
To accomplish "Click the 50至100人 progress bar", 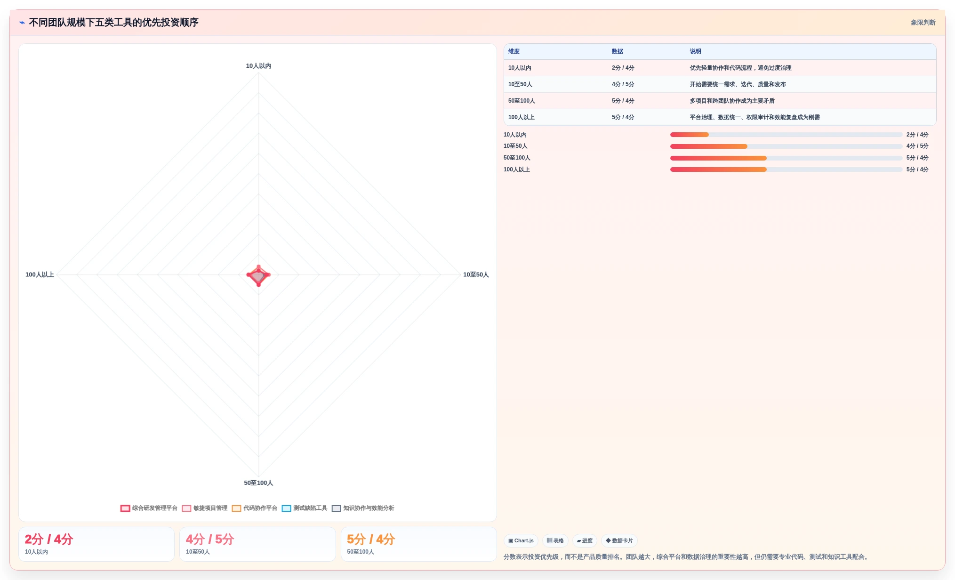I will click(x=786, y=158).
